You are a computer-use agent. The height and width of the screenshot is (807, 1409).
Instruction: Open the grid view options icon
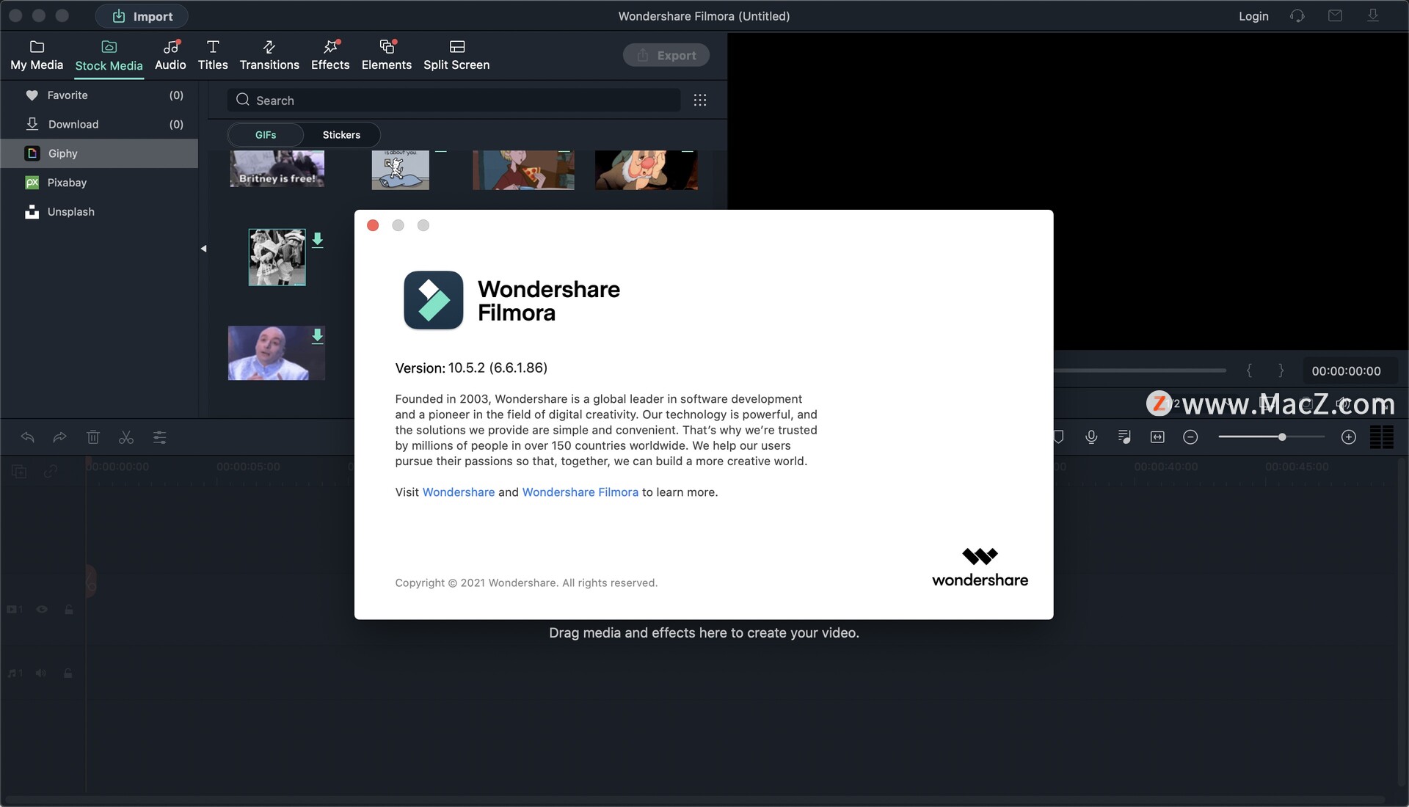tap(700, 101)
